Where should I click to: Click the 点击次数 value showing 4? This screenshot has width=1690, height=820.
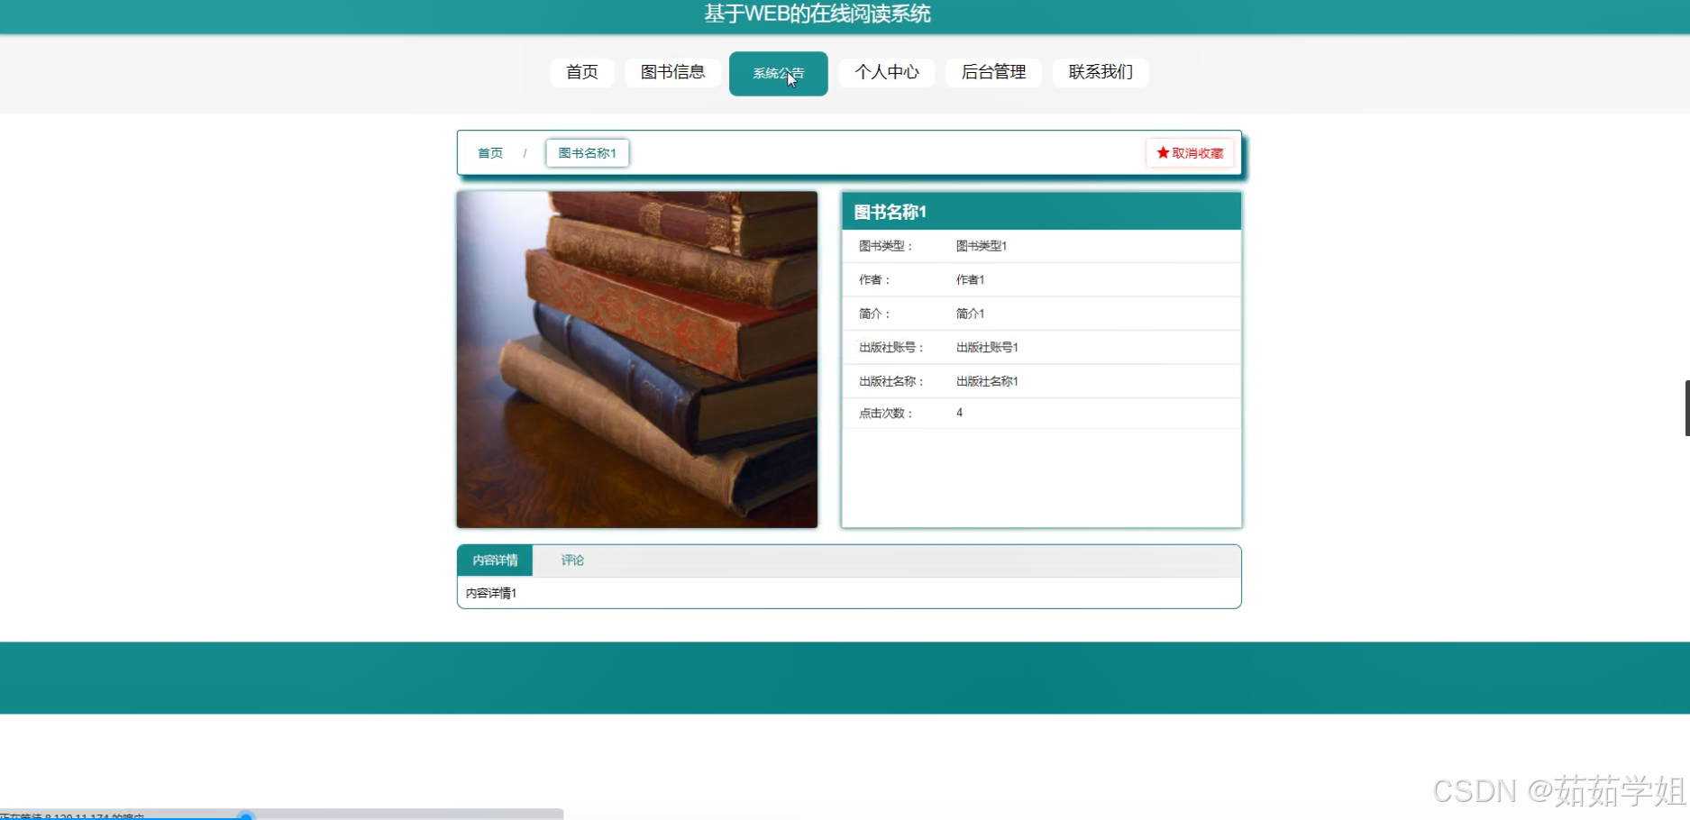[x=959, y=413]
